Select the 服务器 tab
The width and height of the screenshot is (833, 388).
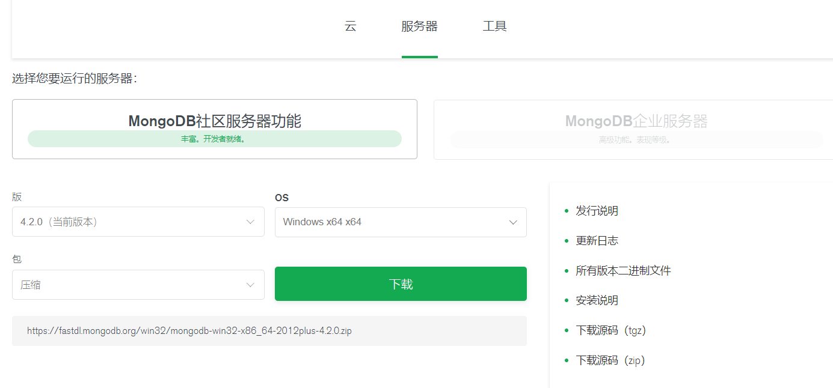point(420,26)
